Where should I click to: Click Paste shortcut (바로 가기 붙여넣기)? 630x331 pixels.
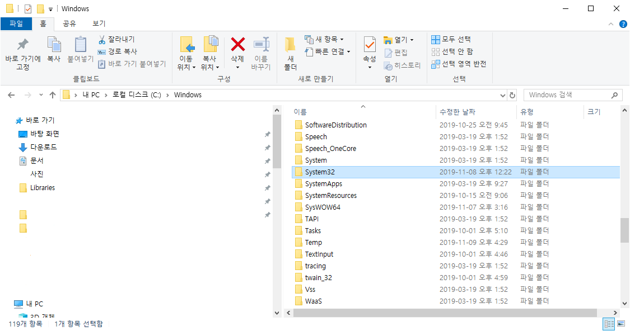point(132,64)
